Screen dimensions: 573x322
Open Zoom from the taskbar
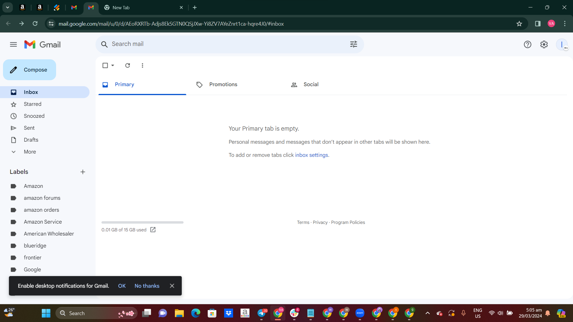click(x=360, y=313)
